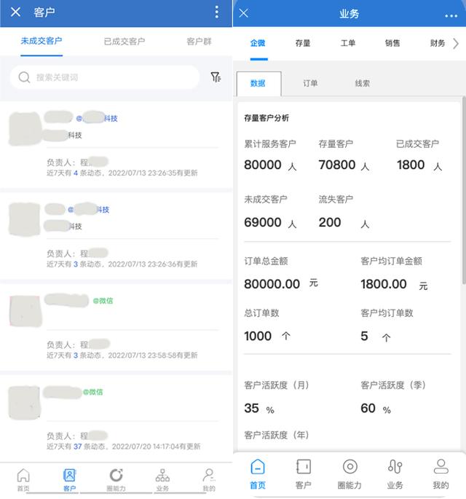The image size is (466, 499).
Task: Tap 业务 icon in right bottom bar
Action: (395, 466)
